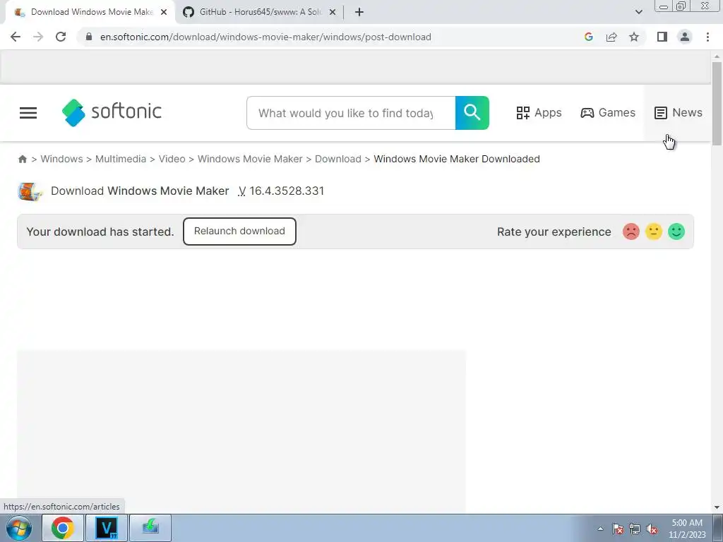Image resolution: width=723 pixels, height=542 pixels.
Task: Go to Windows breadcrumb link
Action: pyautogui.click(x=62, y=159)
